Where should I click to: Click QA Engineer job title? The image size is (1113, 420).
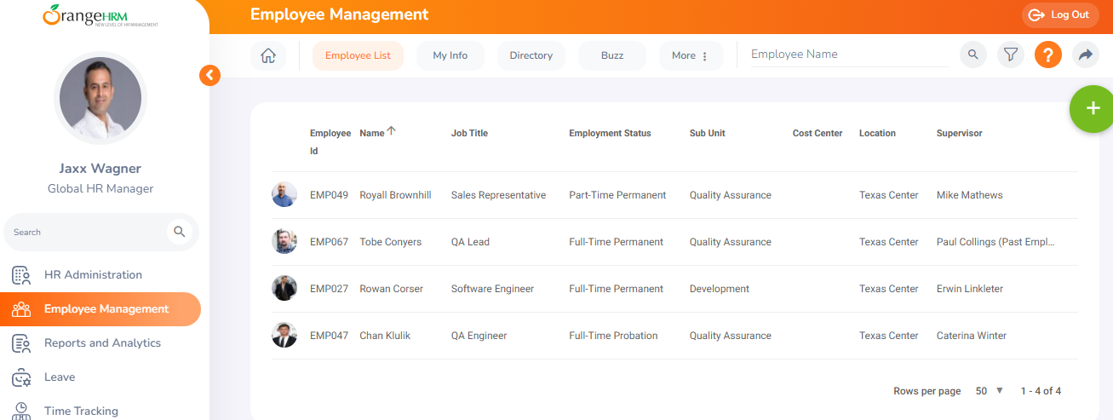(x=479, y=336)
